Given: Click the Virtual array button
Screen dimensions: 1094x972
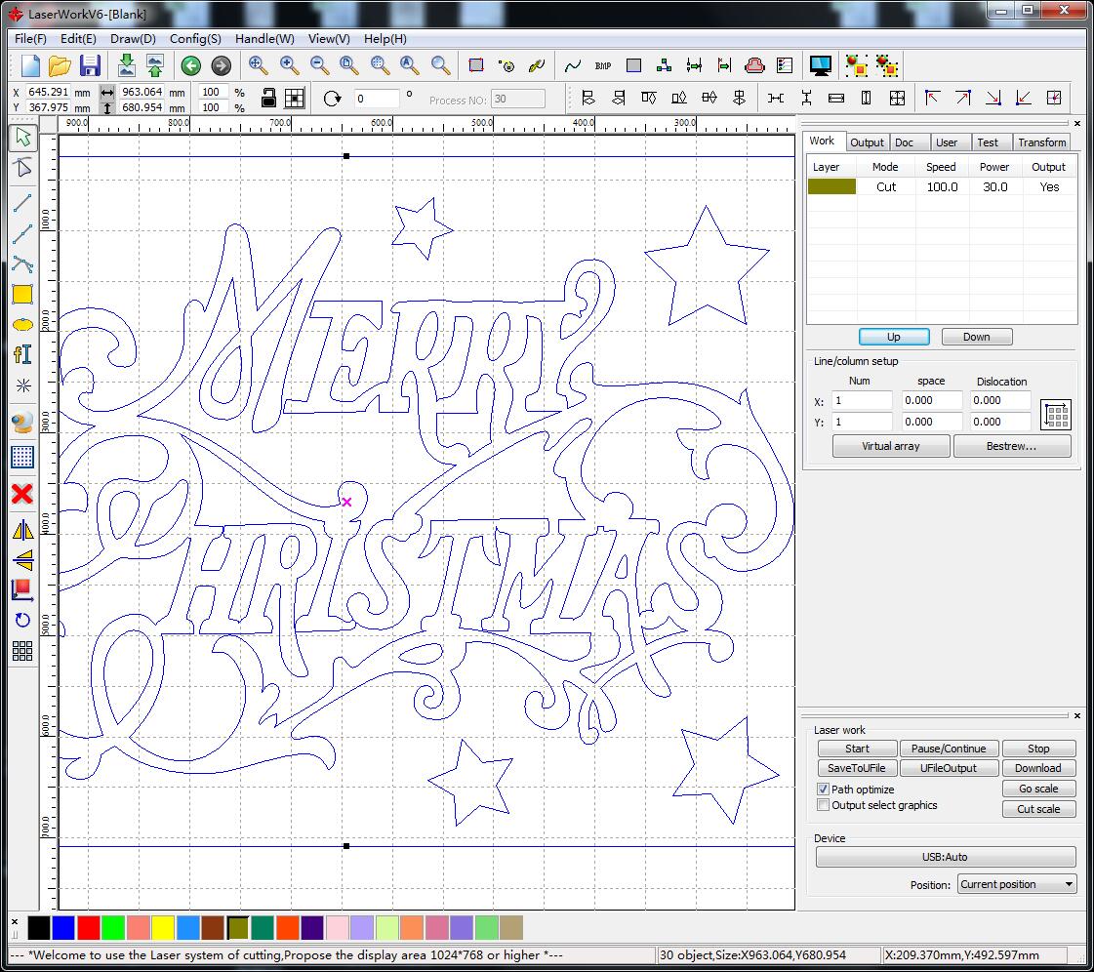Looking at the screenshot, I should click(890, 446).
